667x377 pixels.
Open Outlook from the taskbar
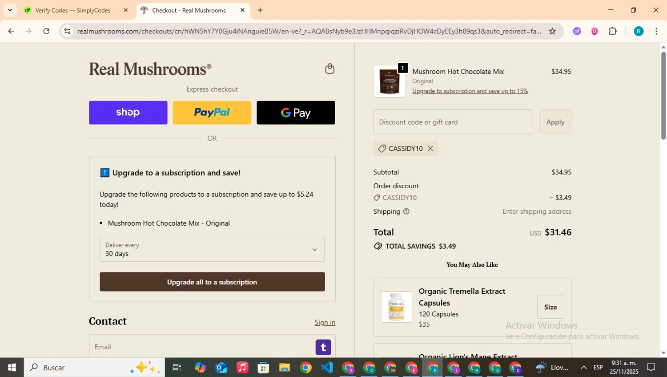(221, 368)
